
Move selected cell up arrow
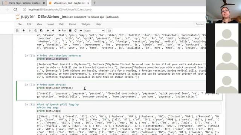48,31
